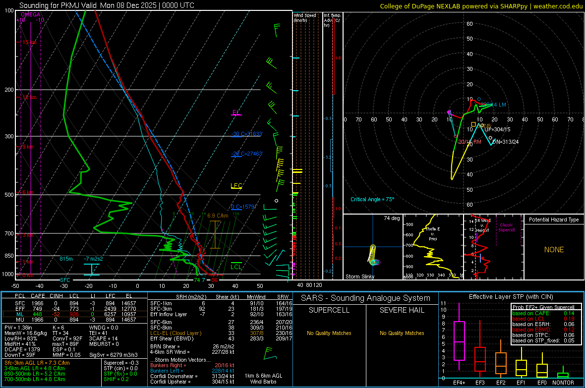Click the 'Classic Supercell' magenta label
The width and height of the screenshot is (585, 388).
[506, 227]
